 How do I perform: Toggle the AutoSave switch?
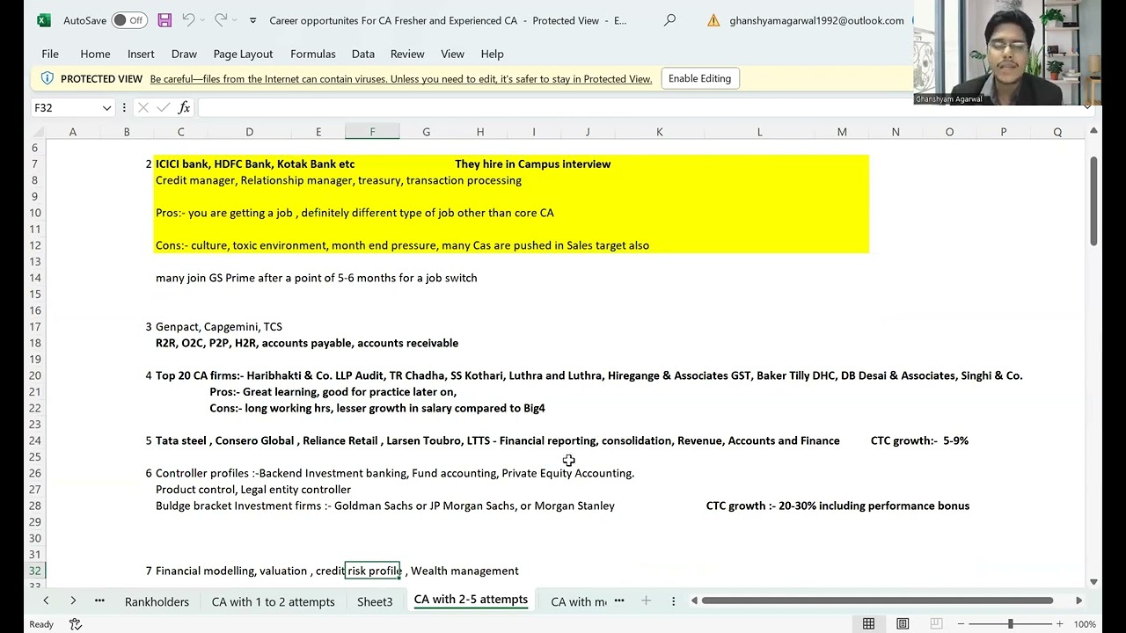(x=131, y=20)
